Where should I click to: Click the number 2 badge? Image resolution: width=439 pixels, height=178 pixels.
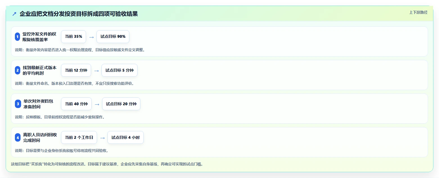tap(17, 70)
